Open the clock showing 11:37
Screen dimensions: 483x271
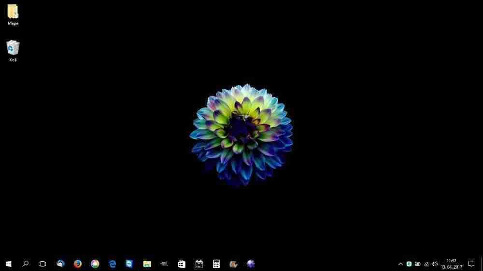coord(451,264)
